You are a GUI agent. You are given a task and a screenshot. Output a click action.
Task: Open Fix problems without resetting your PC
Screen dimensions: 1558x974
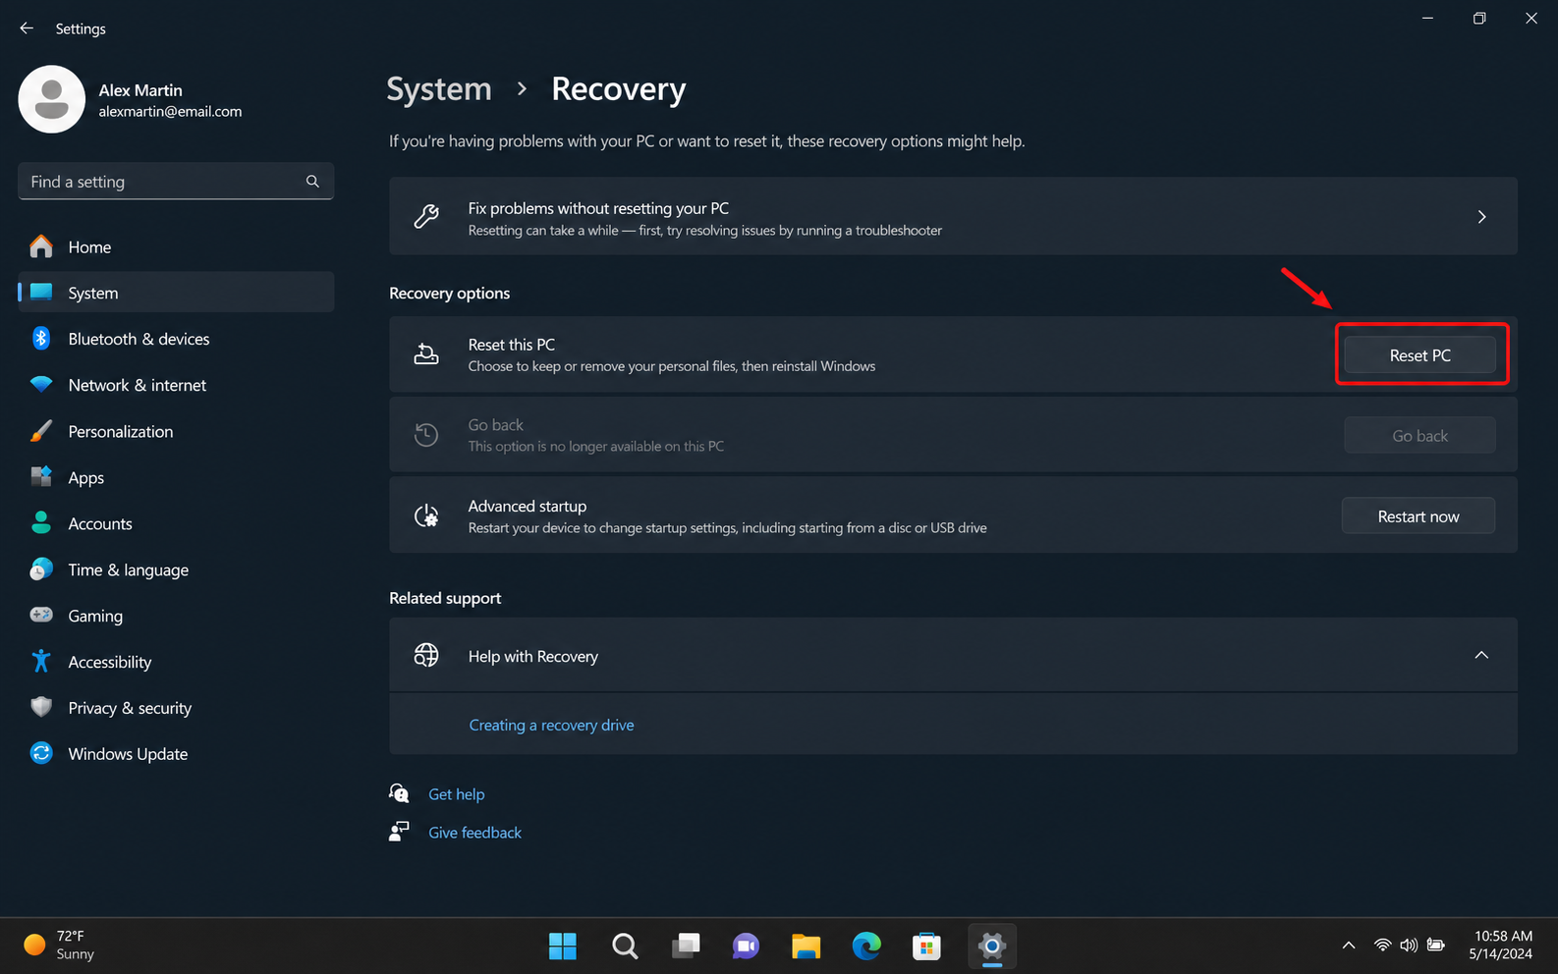click(953, 217)
